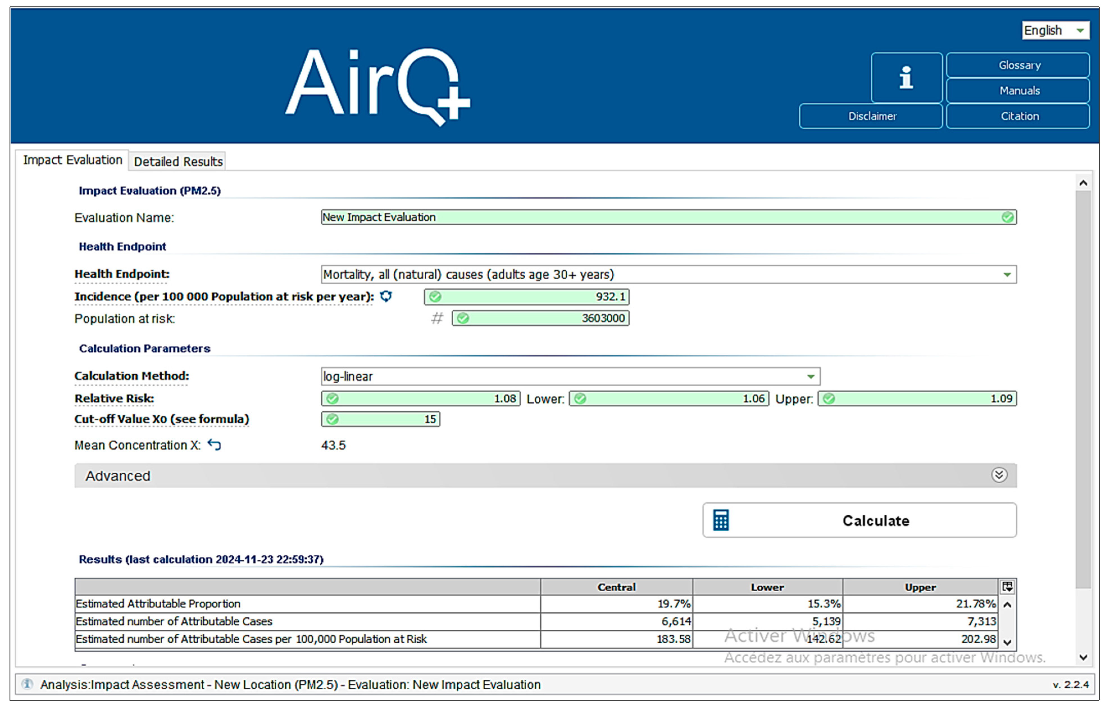Expand the Advanced section chevron
The image size is (1108, 709).
pos(999,475)
